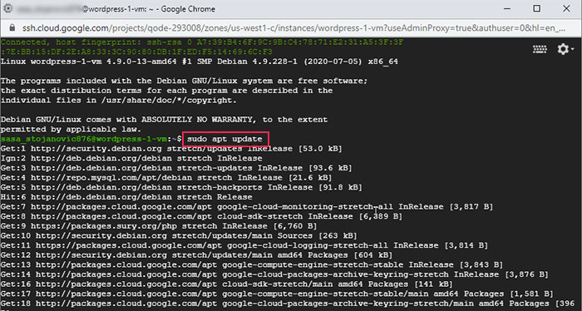Viewport: 582px width, 311px height.
Task: Click the 'Linux wordpress-1-vm 4.9.0-13-amd64' line
Action: click(x=200, y=62)
